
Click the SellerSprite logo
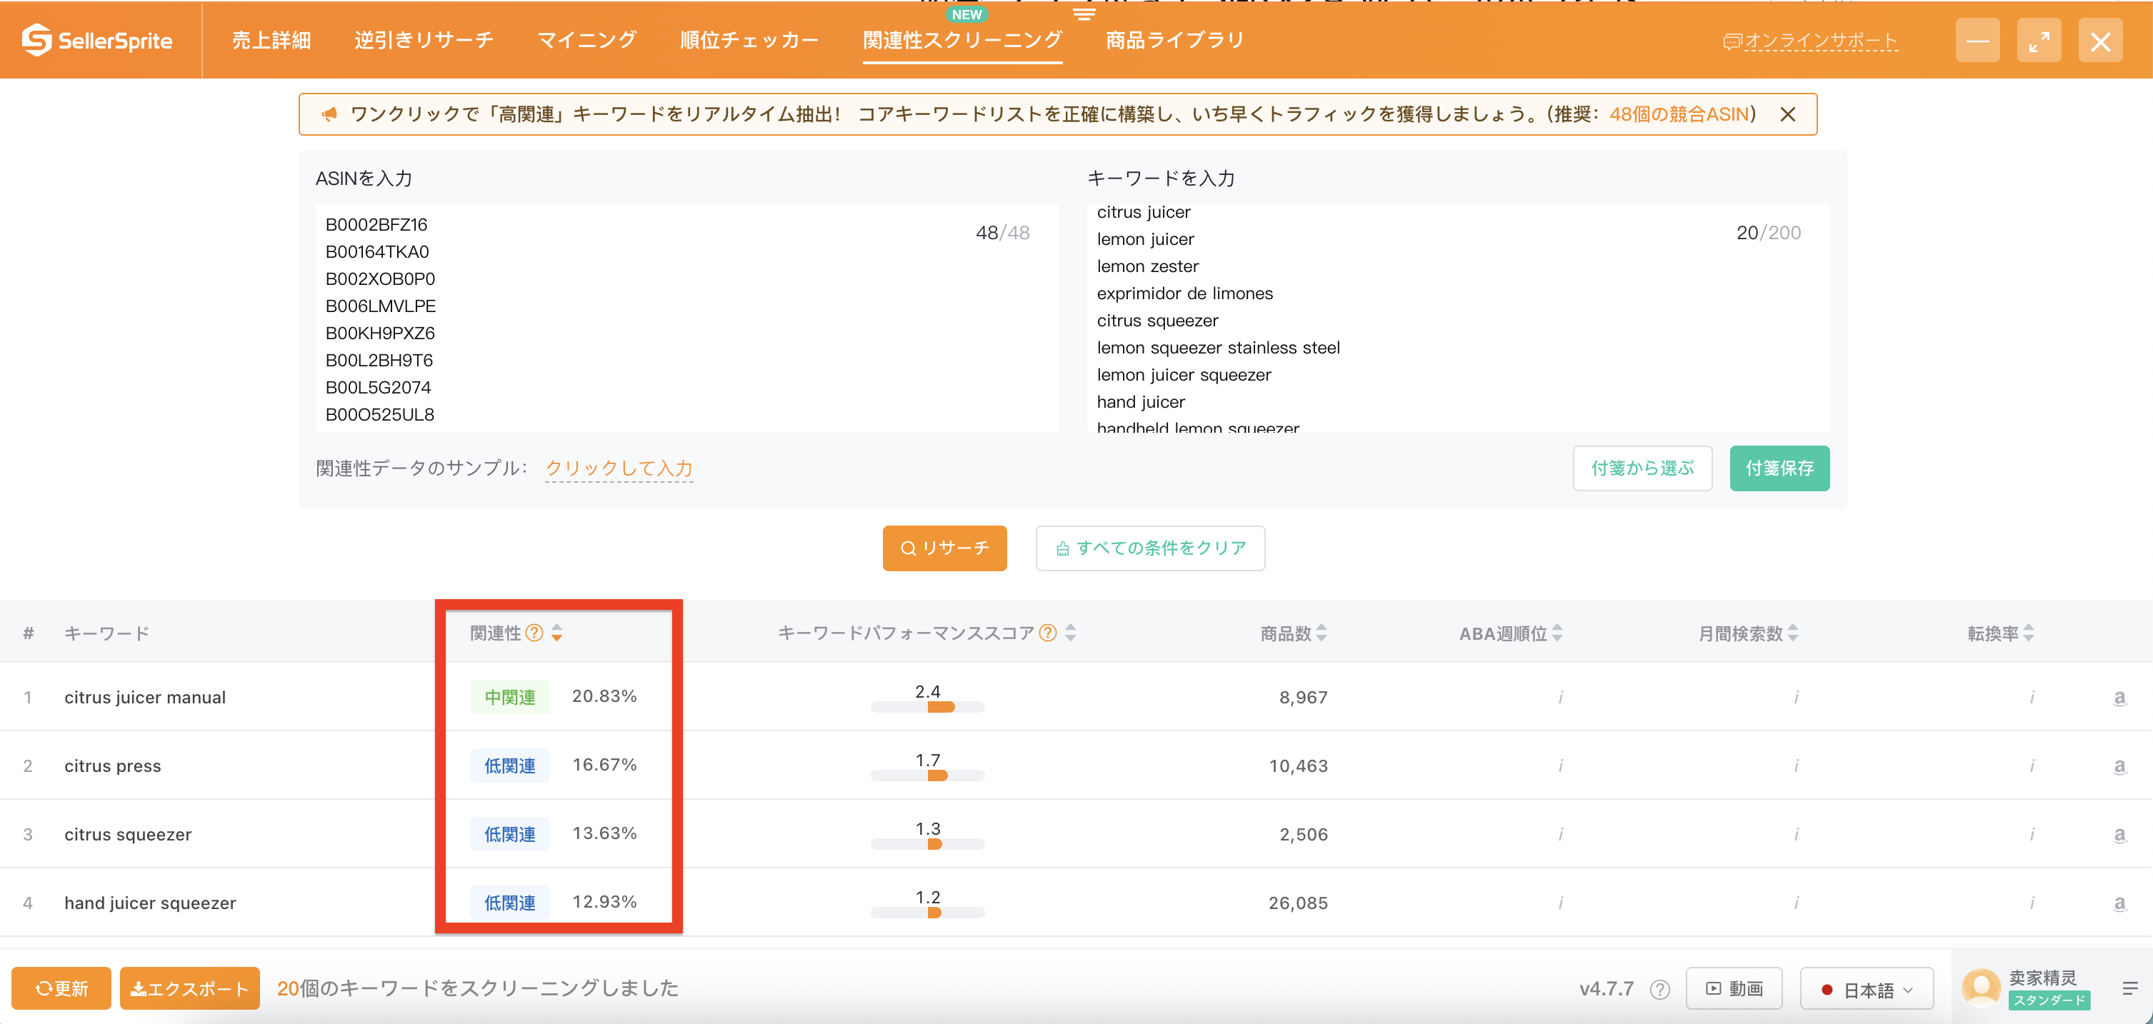point(97,40)
